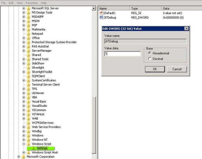Select the Decimal base radio button

(x=149, y=59)
